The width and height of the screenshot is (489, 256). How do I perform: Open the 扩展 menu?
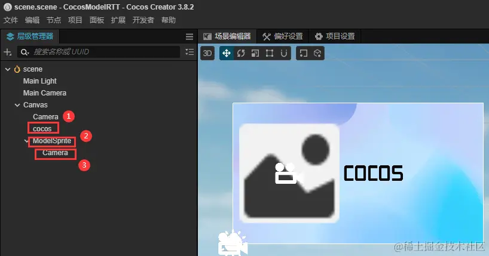tap(118, 20)
